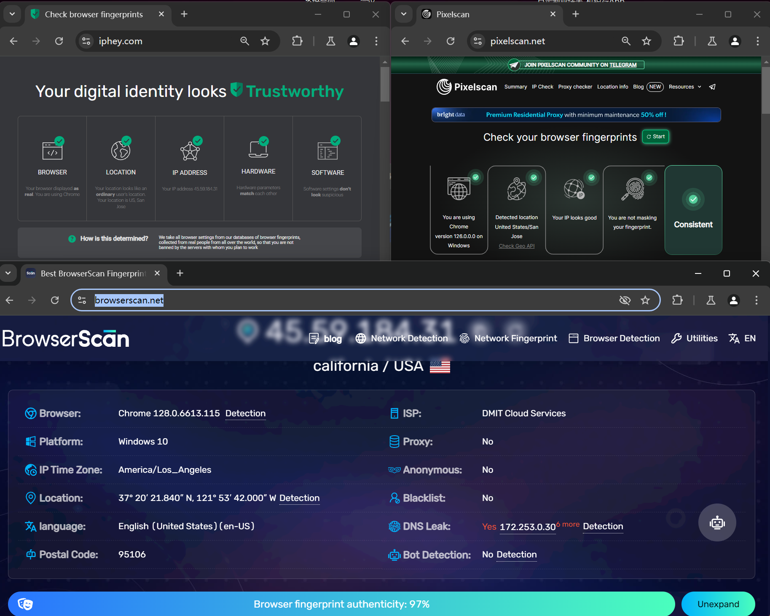Click the Start fingerprint check button
The height and width of the screenshot is (616, 770).
655,137
